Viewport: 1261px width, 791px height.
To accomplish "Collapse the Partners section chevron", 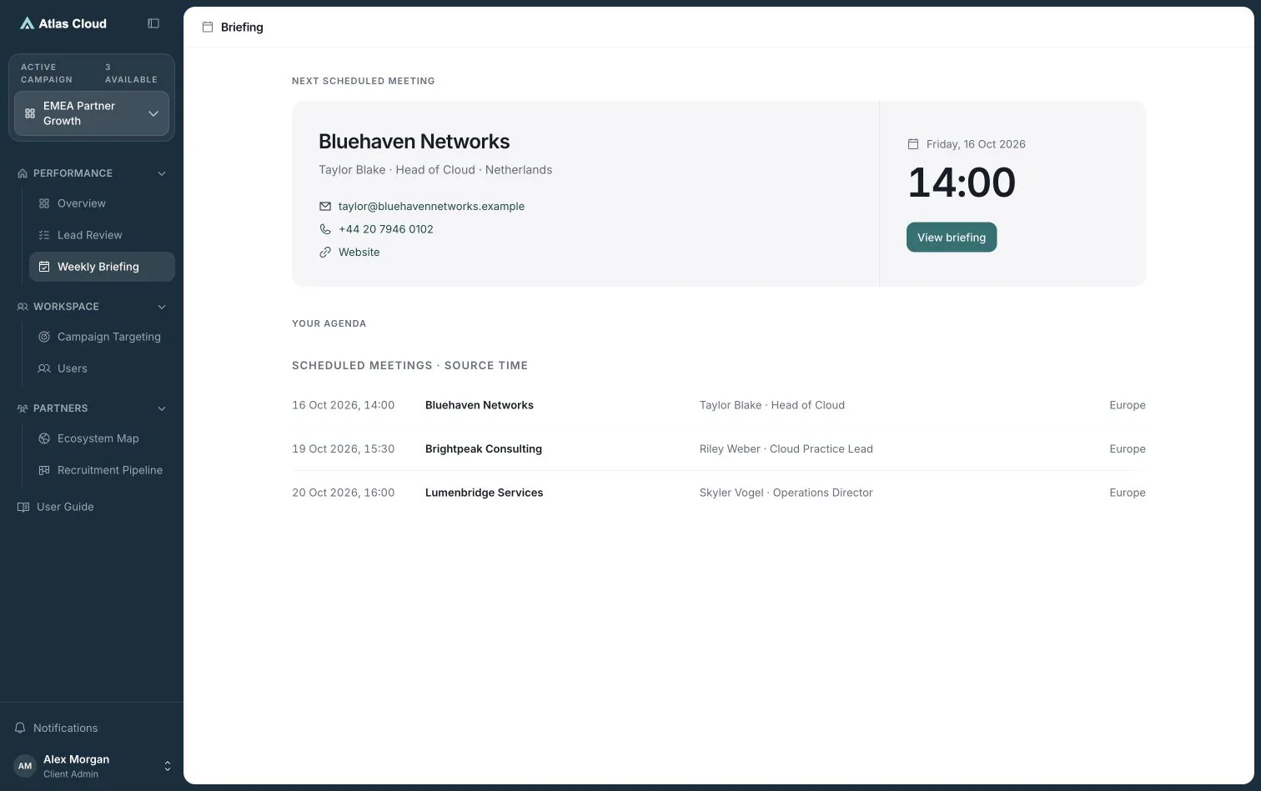I will (162, 408).
